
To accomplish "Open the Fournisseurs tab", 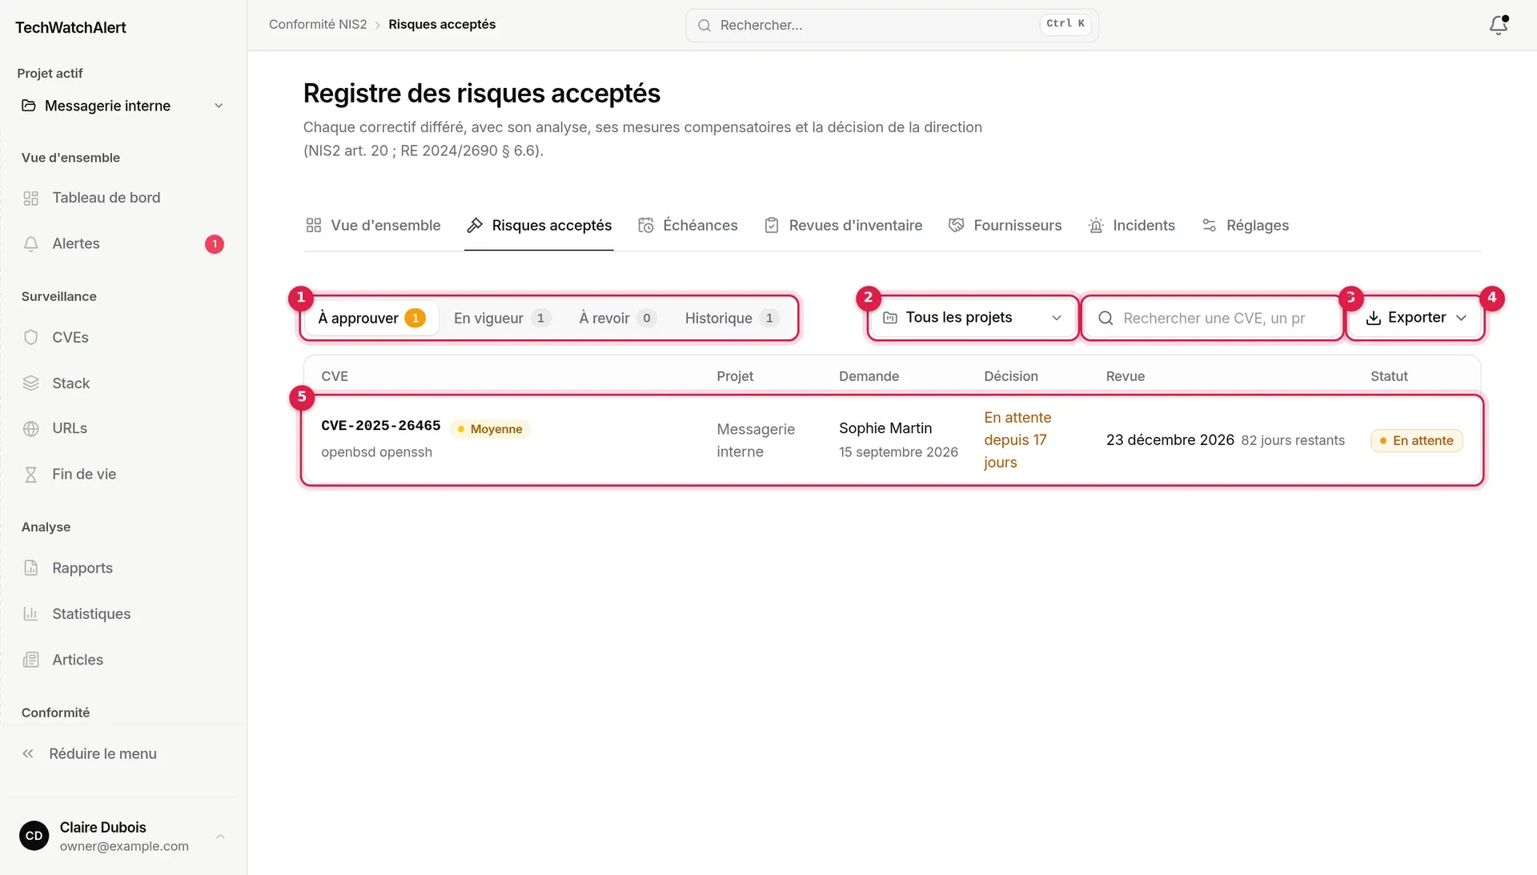I will (1005, 225).
